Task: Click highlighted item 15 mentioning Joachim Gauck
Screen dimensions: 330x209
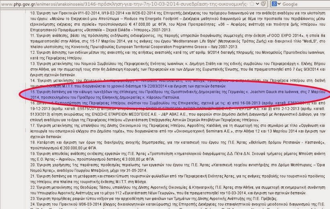Action: [178, 94]
